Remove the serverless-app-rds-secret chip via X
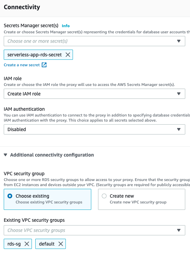 [68, 55]
